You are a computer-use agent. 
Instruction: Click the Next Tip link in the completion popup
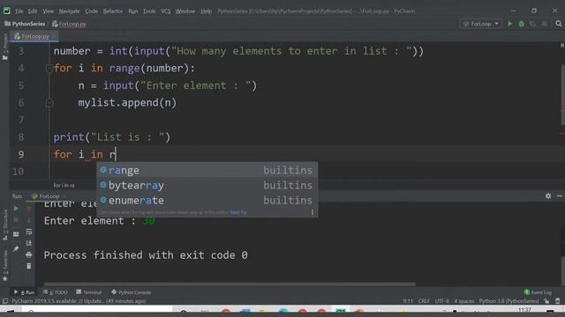tap(238, 212)
